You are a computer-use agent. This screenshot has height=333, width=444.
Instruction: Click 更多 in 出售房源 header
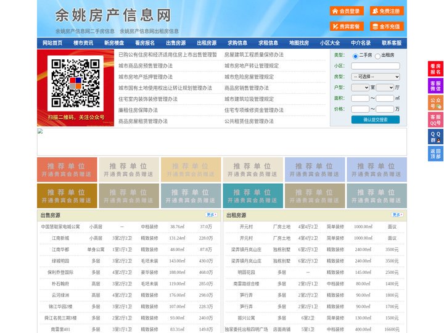(x=212, y=215)
